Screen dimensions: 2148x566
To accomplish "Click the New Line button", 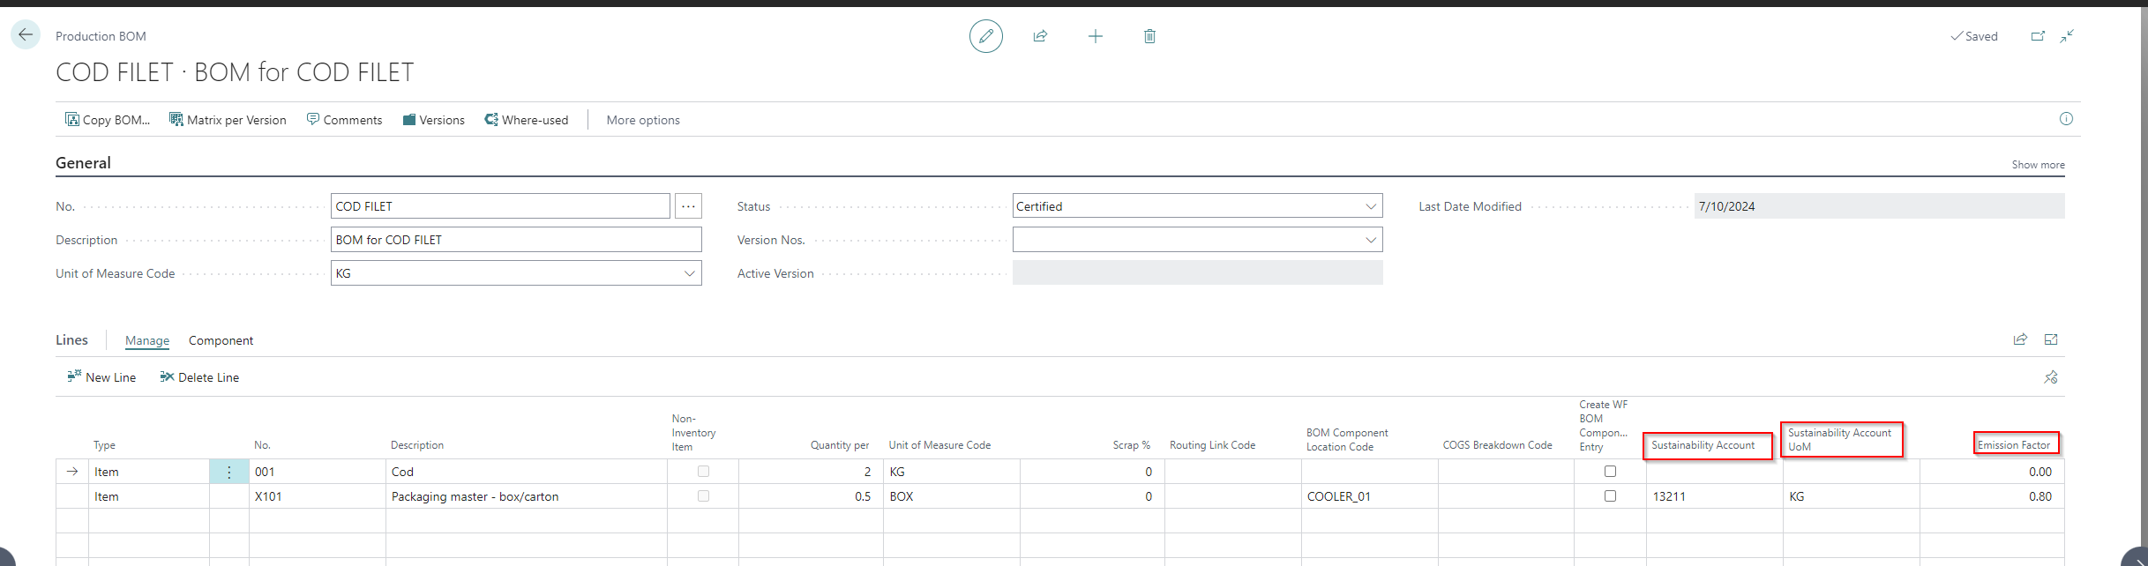I will (101, 377).
